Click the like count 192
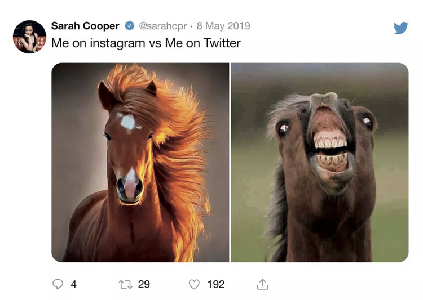Image resolution: width=423 pixels, height=300 pixels. 215,284
